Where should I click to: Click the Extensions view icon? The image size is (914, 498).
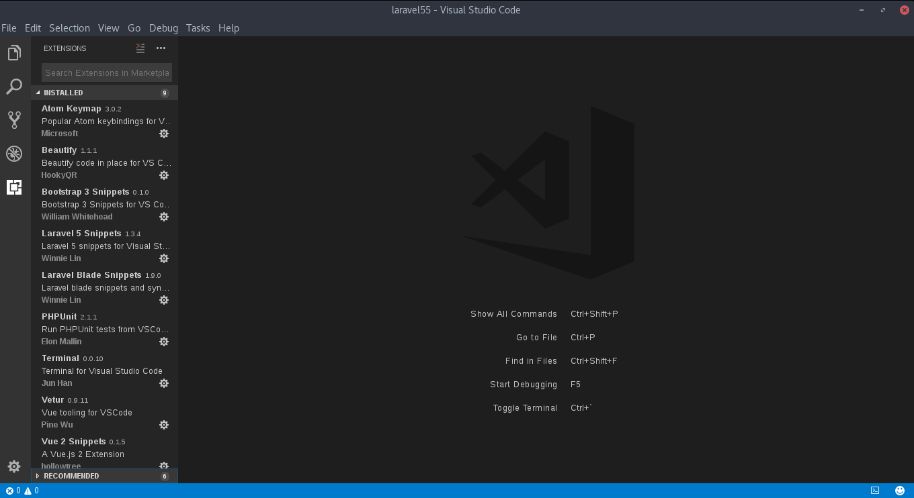coord(14,187)
